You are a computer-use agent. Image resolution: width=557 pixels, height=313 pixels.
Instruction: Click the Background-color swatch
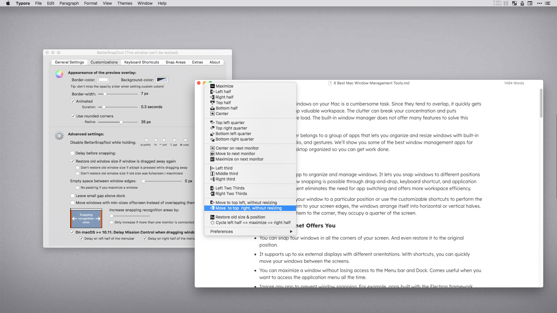[162, 80]
